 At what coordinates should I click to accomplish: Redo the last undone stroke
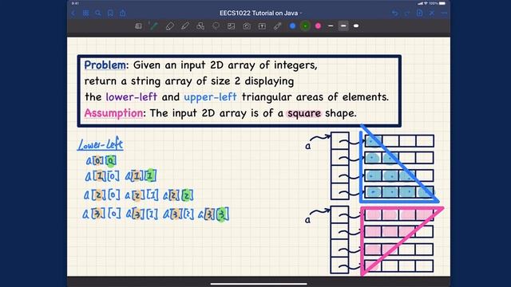coord(407,13)
